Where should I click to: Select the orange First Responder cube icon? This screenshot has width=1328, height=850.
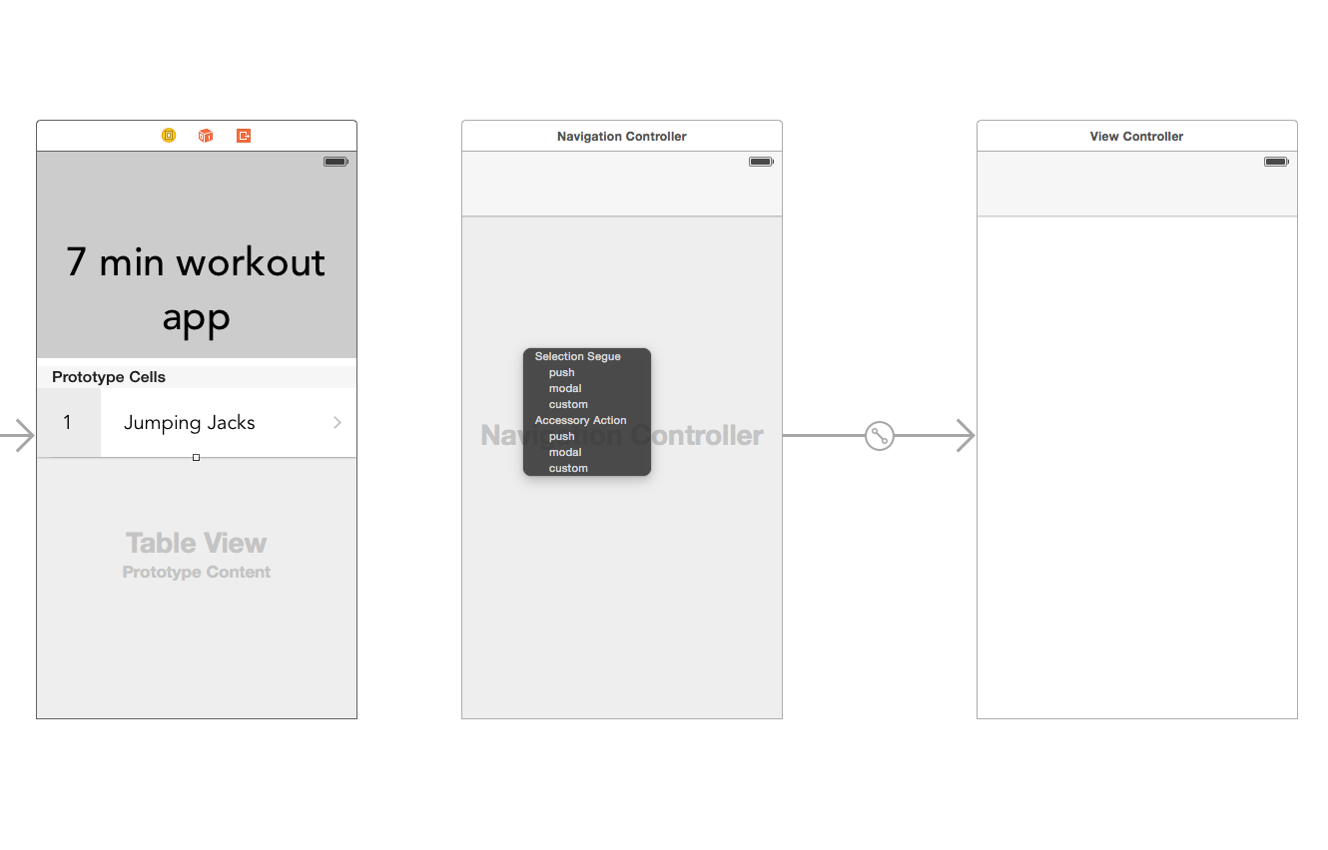(206, 136)
